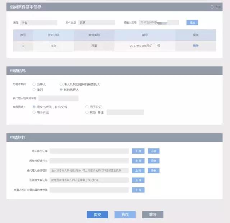
Task: Click the 提交 submit button
Action: click(97, 214)
